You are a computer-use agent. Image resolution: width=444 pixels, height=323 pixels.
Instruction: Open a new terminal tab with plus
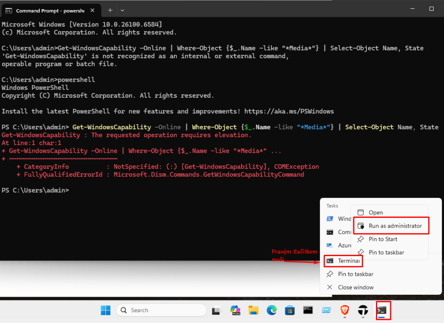coord(110,10)
